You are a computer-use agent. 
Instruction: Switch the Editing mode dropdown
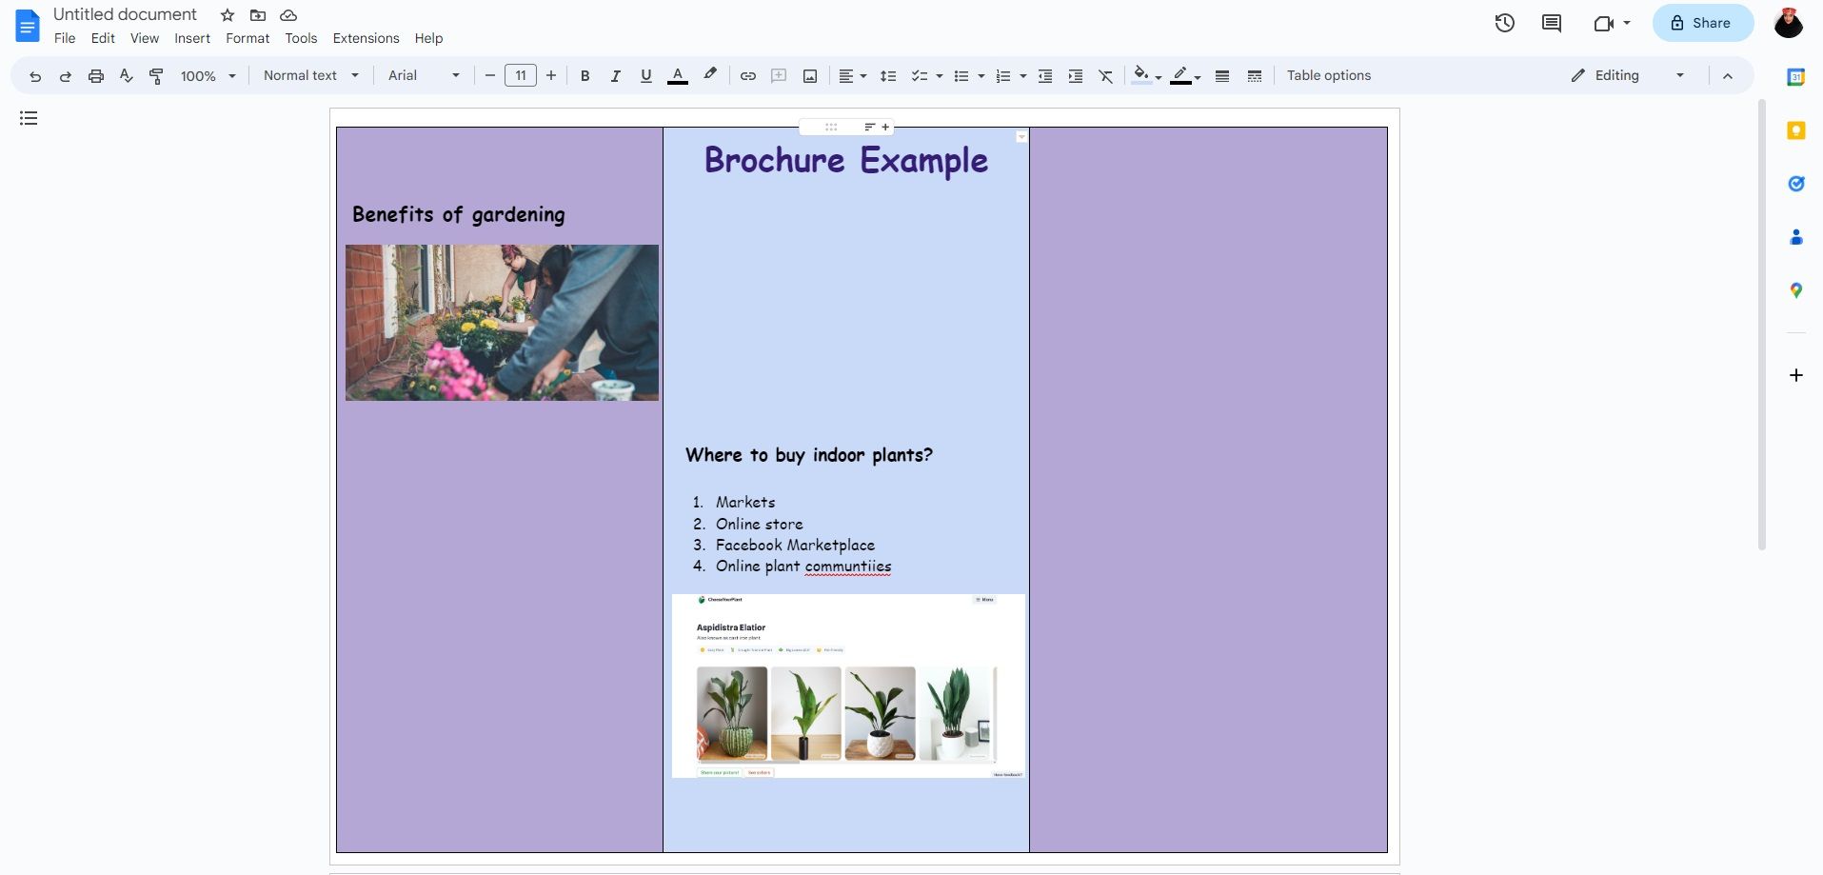point(1628,76)
